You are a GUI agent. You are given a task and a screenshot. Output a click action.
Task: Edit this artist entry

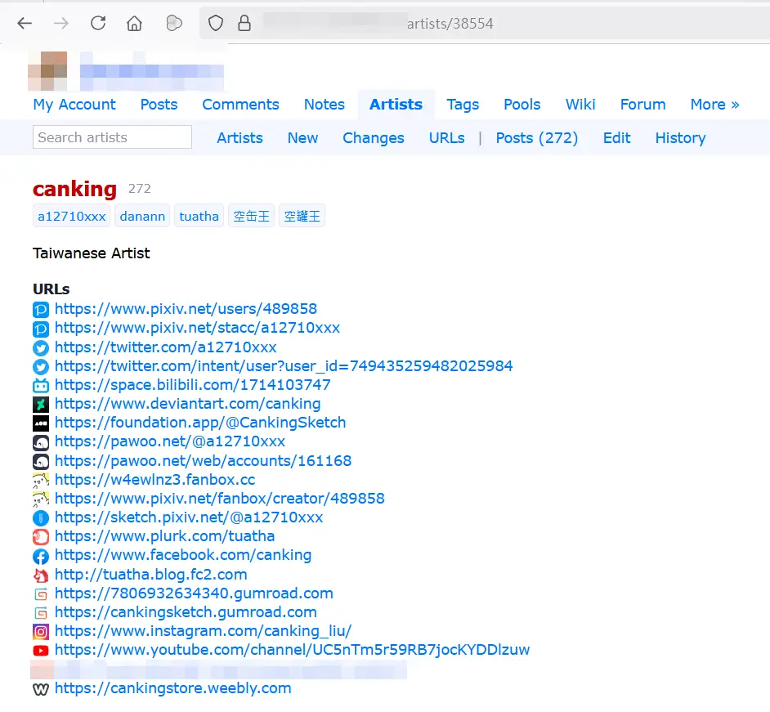(x=616, y=138)
